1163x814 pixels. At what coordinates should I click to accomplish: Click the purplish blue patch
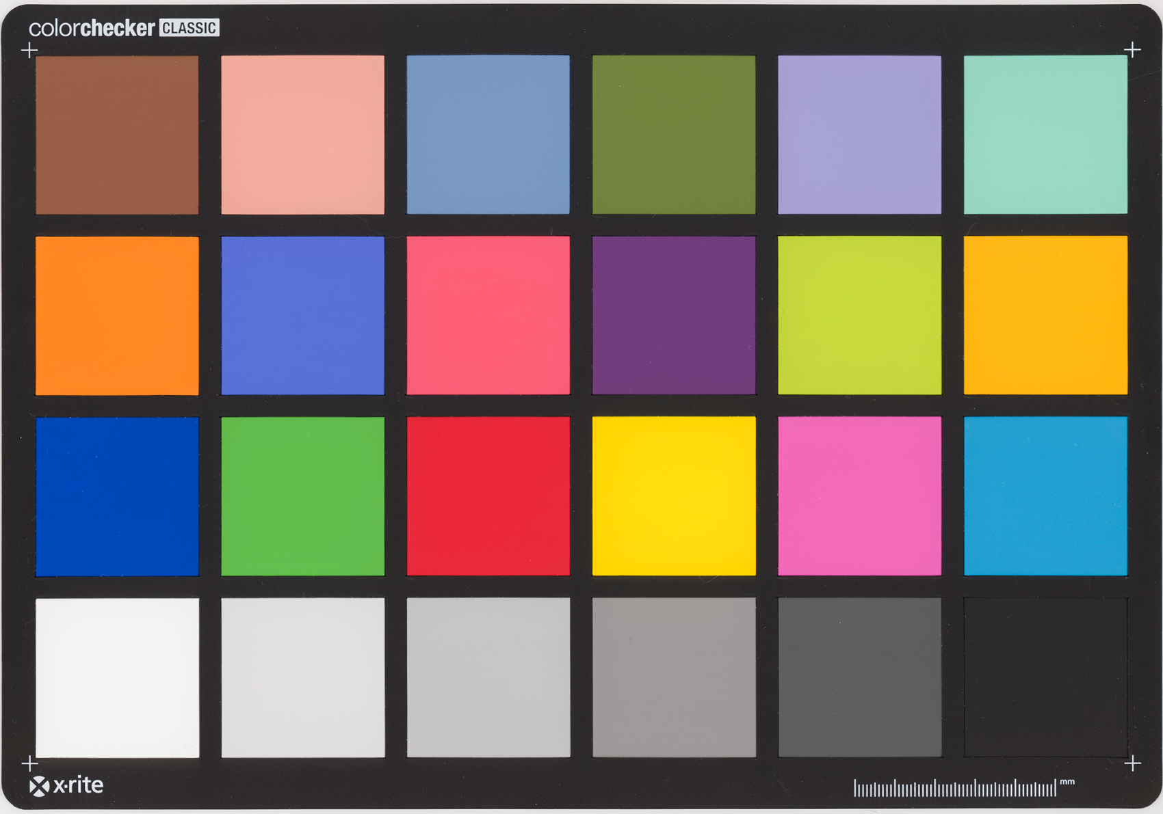point(302,316)
